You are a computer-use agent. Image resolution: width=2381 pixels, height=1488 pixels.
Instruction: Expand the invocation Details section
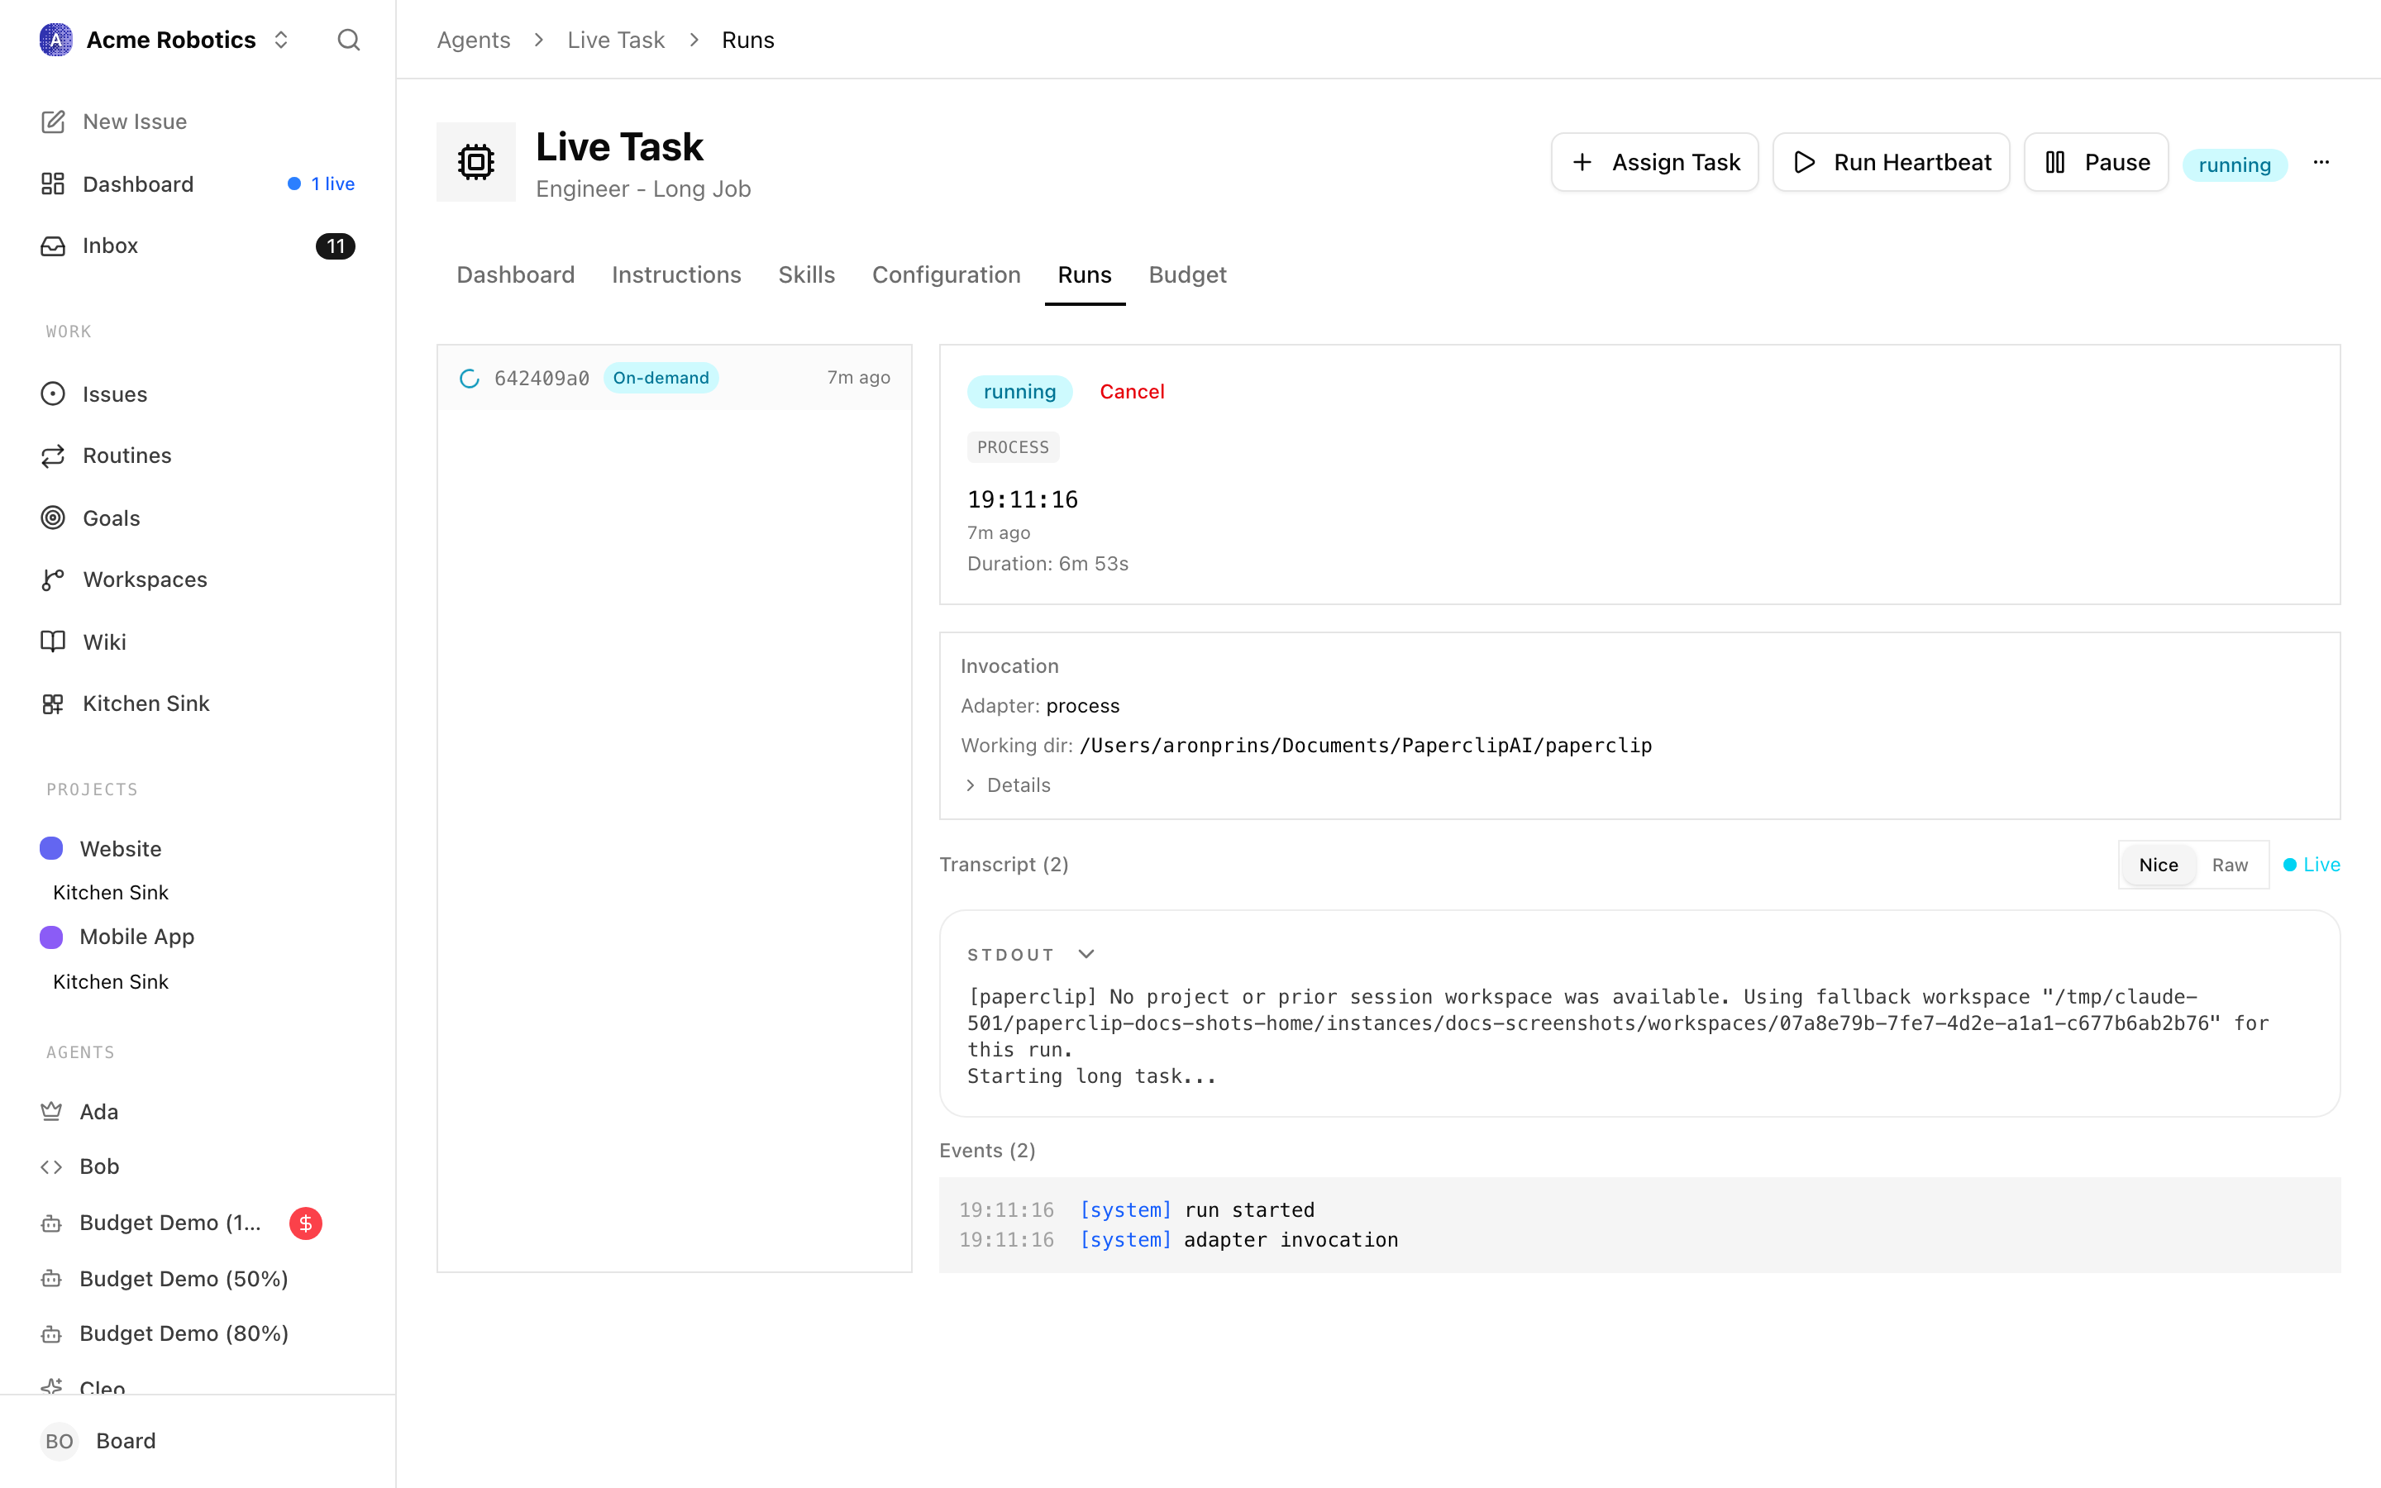coord(1008,785)
